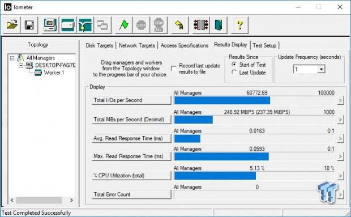This screenshot has width=351, height=217.
Task: Expand Max. Read Response Time arrow
Action: [x=340, y=156]
